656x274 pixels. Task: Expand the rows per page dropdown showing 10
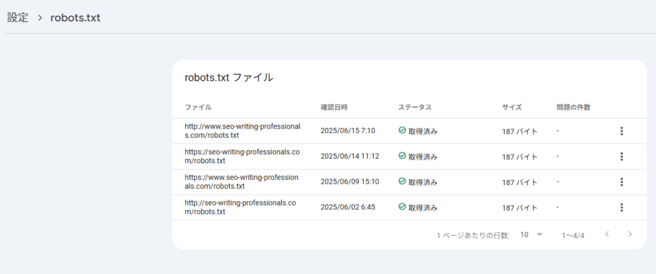click(x=531, y=234)
